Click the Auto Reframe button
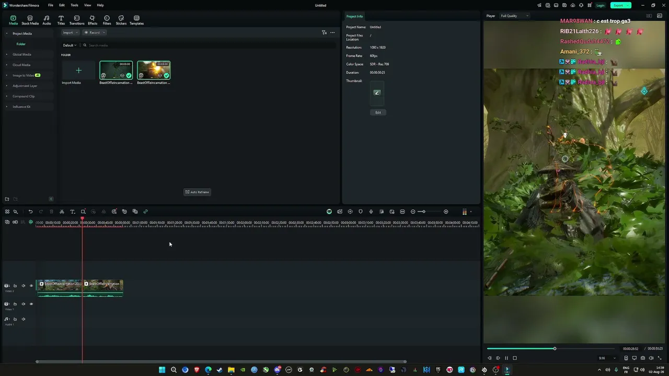 [197, 192]
